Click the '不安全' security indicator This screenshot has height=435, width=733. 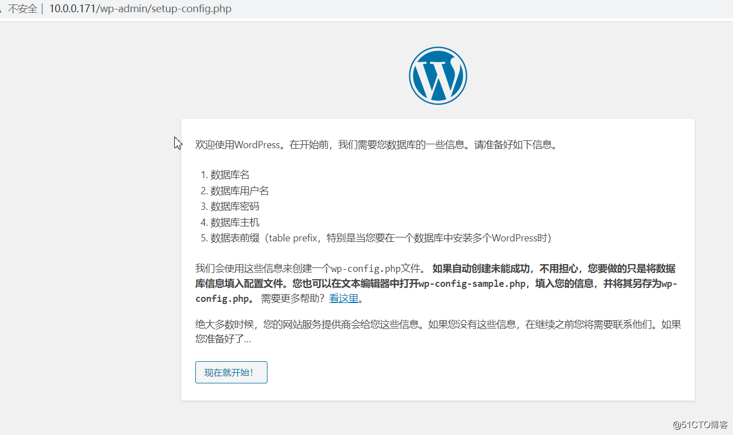[x=22, y=9]
